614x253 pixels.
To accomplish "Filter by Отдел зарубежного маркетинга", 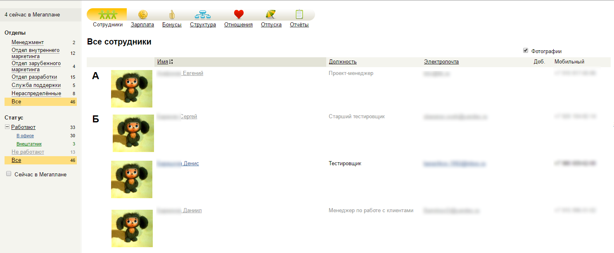I will [36, 66].
